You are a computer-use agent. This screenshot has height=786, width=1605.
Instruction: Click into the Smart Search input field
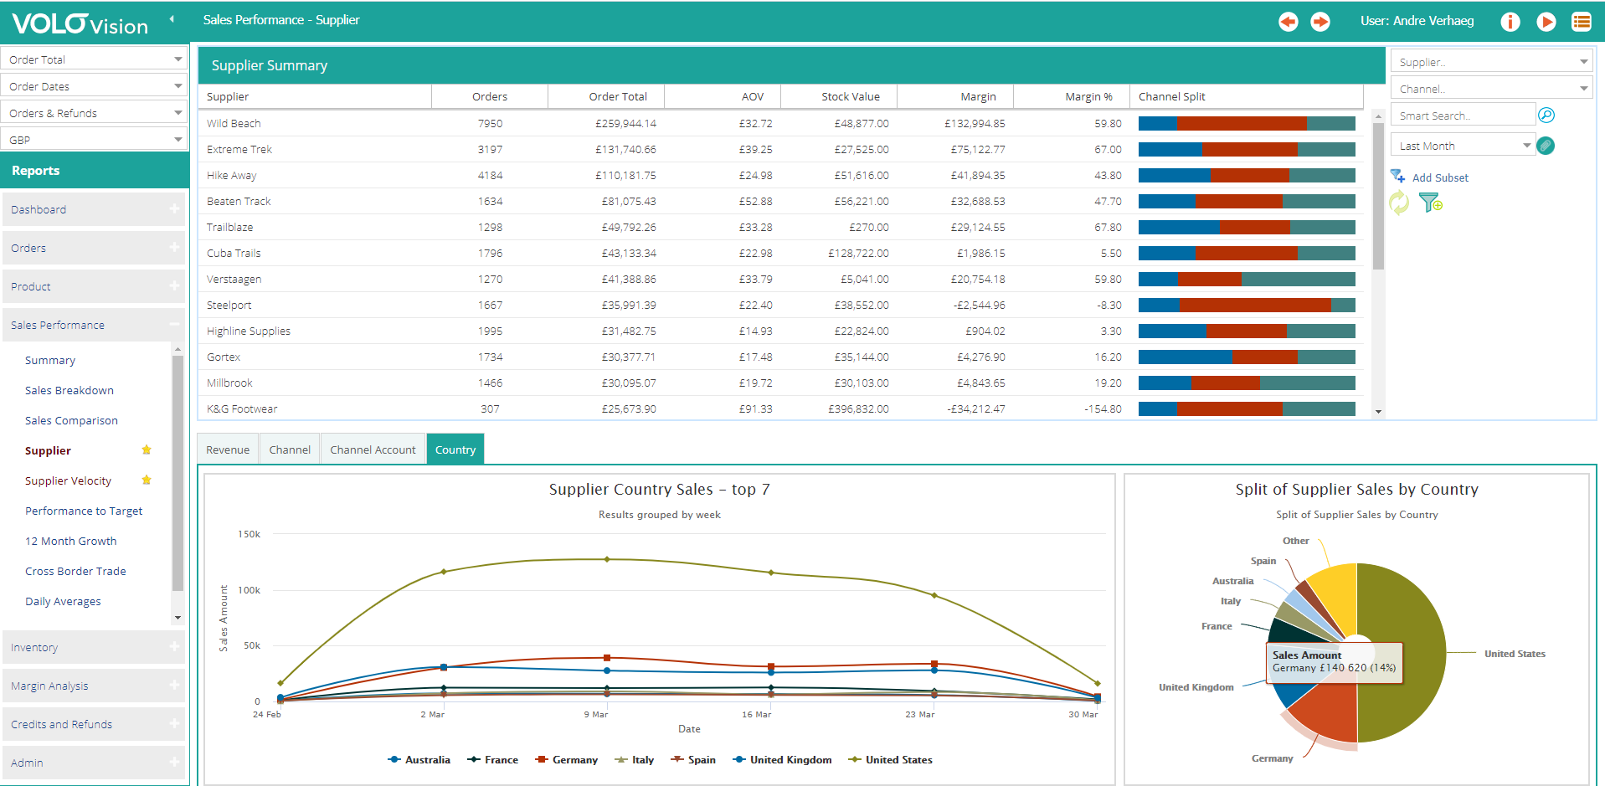click(x=1463, y=116)
